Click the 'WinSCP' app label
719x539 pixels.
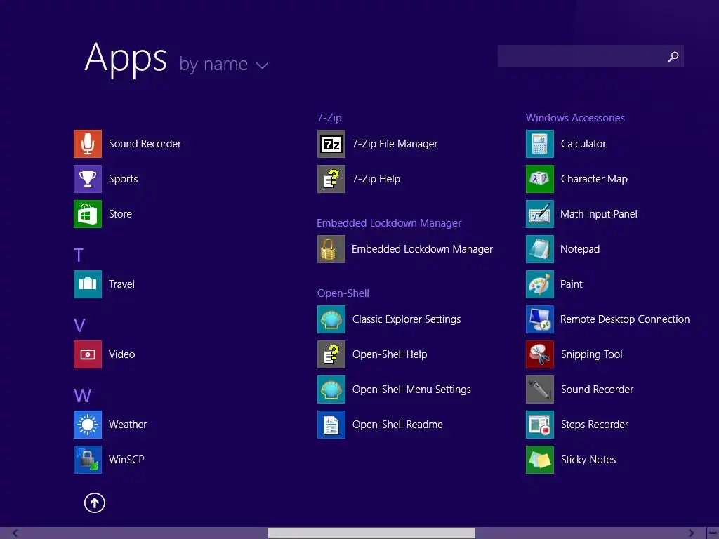pos(126,460)
